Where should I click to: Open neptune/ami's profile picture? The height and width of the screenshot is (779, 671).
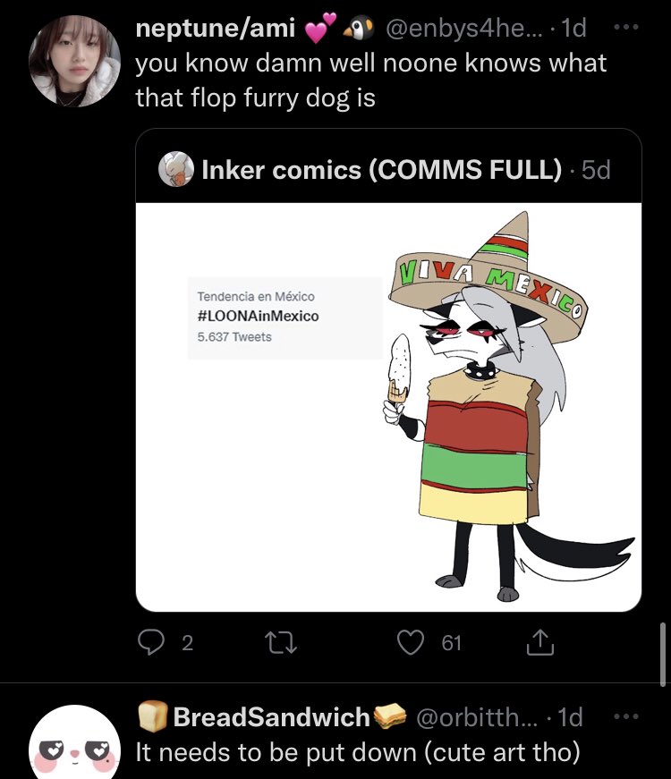point(74,61)
